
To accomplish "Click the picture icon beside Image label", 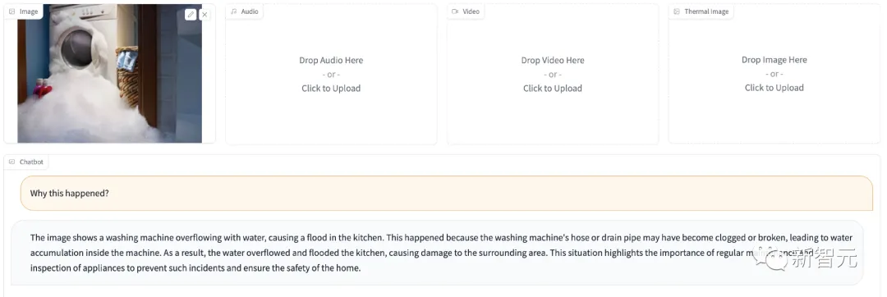I will pyautogui.click(x=11, y=11).
